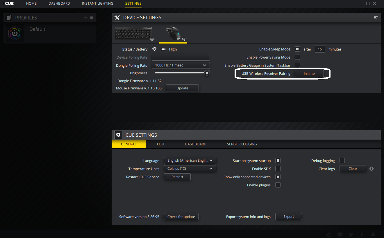This screenshot has width=384, height=238.
Task: Toggle Start on system startup checkbox
Action: click(x=278, y=161)
